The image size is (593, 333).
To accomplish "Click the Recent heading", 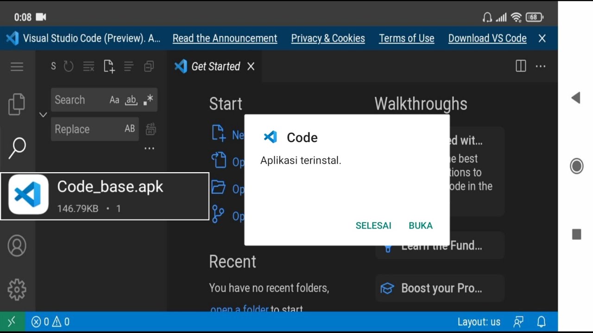I will tap(233, 262).
